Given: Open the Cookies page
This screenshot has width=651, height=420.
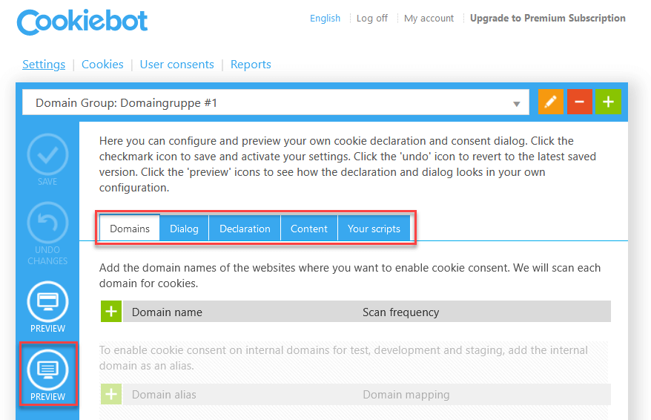Looking at the screenshot, I should pos(102,65).
